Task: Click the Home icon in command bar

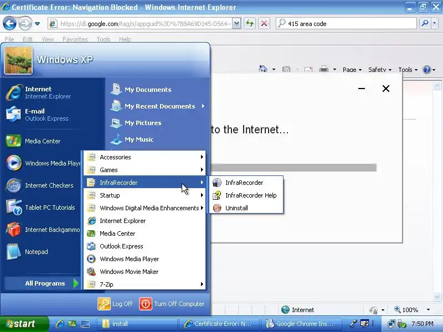Action: tap(263, 69)
